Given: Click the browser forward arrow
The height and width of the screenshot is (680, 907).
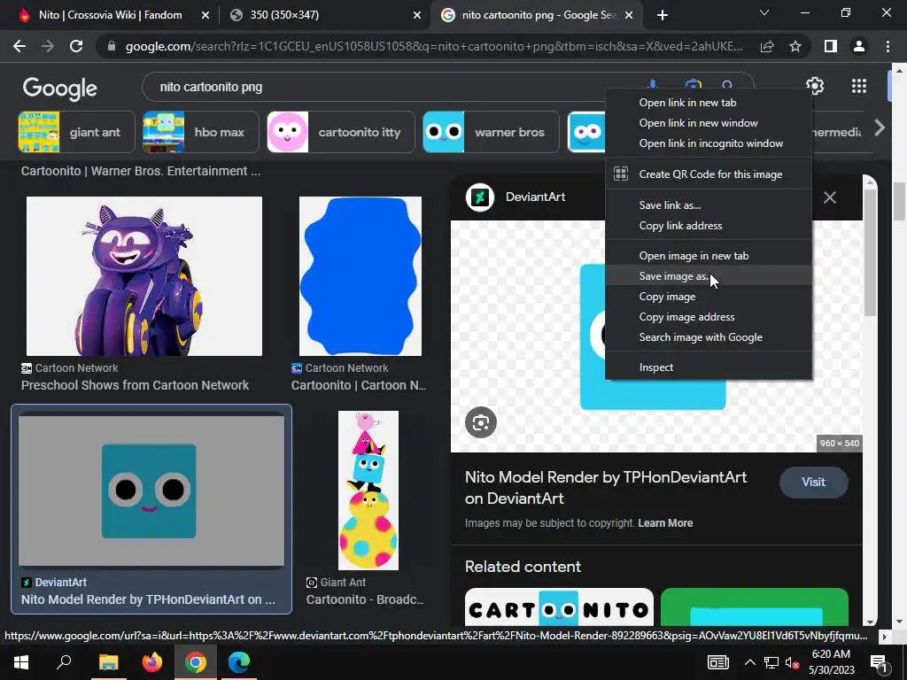Looking at the screenshot, I should (x=48, y=46).
